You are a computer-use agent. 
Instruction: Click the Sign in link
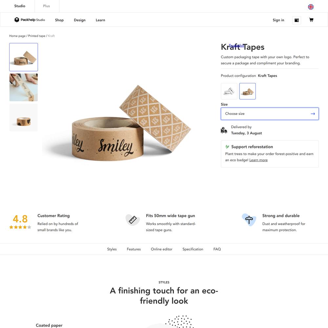(278, 20)
